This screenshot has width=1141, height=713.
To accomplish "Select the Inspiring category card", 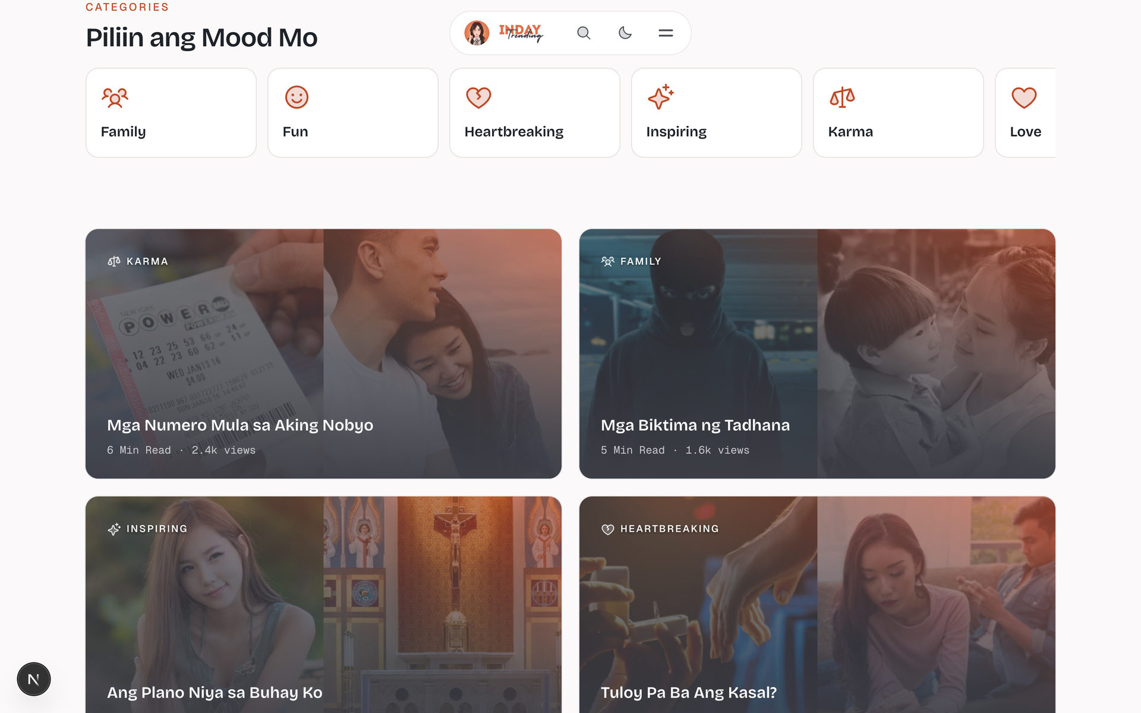I will tap(717, 113).
